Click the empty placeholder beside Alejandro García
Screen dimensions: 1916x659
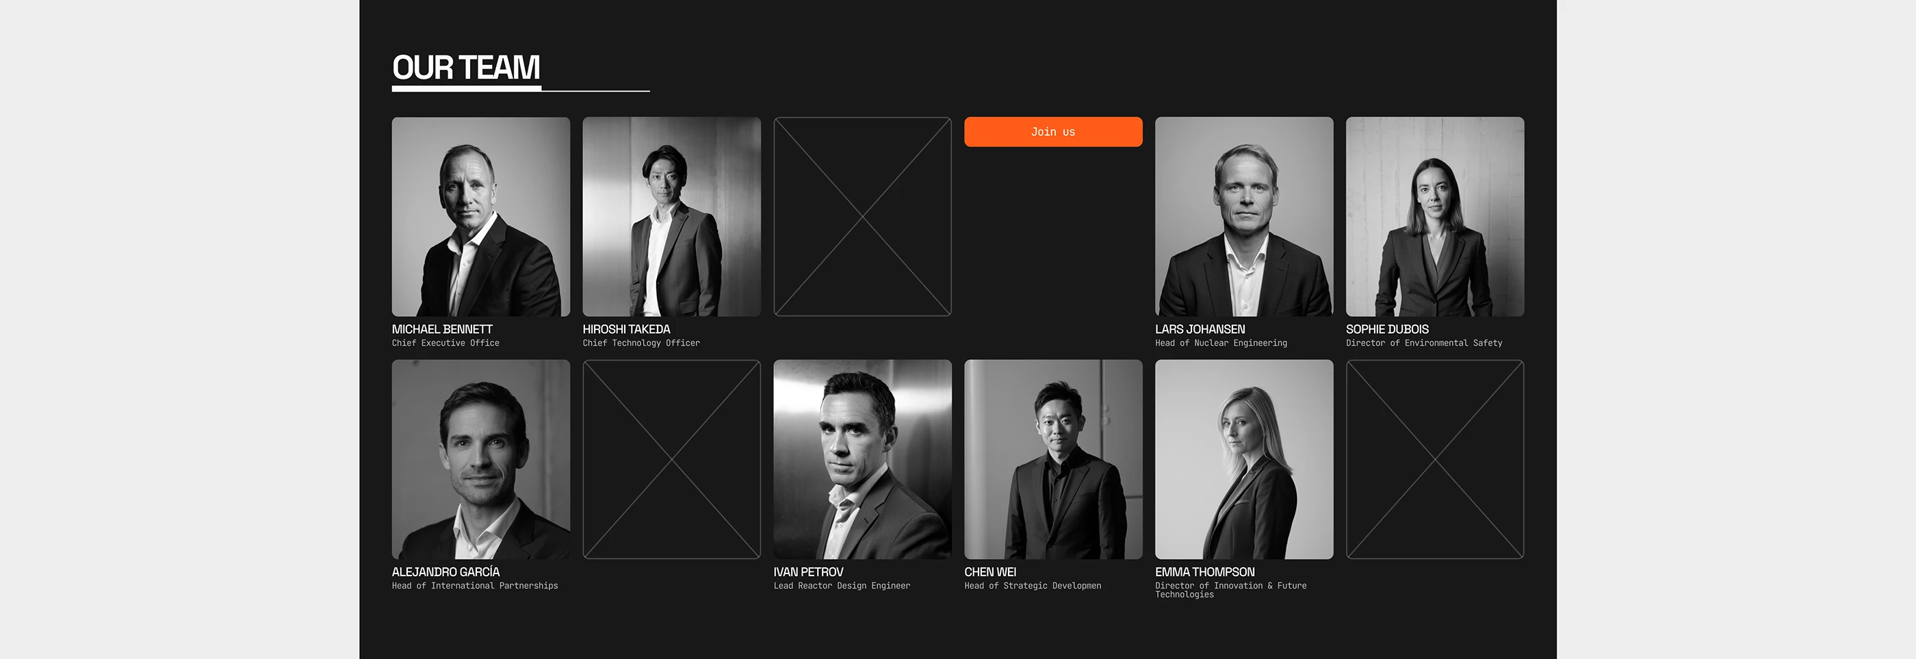pyautogui.click(x=672, y=460)
